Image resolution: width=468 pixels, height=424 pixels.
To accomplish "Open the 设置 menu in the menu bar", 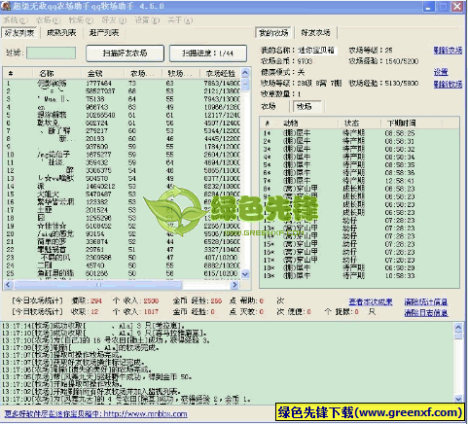I will tap(147, 20).
